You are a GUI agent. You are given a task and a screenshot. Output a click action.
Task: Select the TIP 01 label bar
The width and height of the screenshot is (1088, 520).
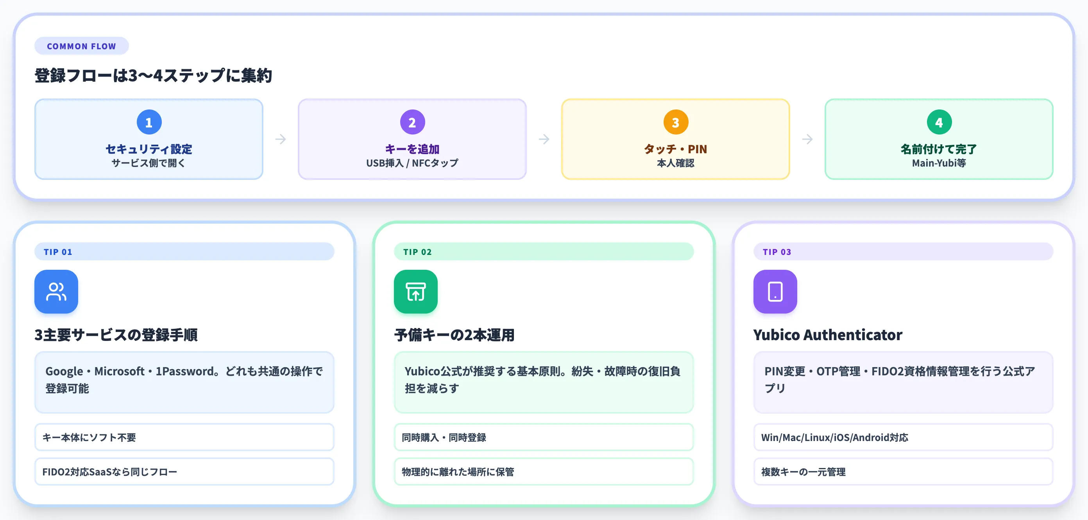coord(184,251)
